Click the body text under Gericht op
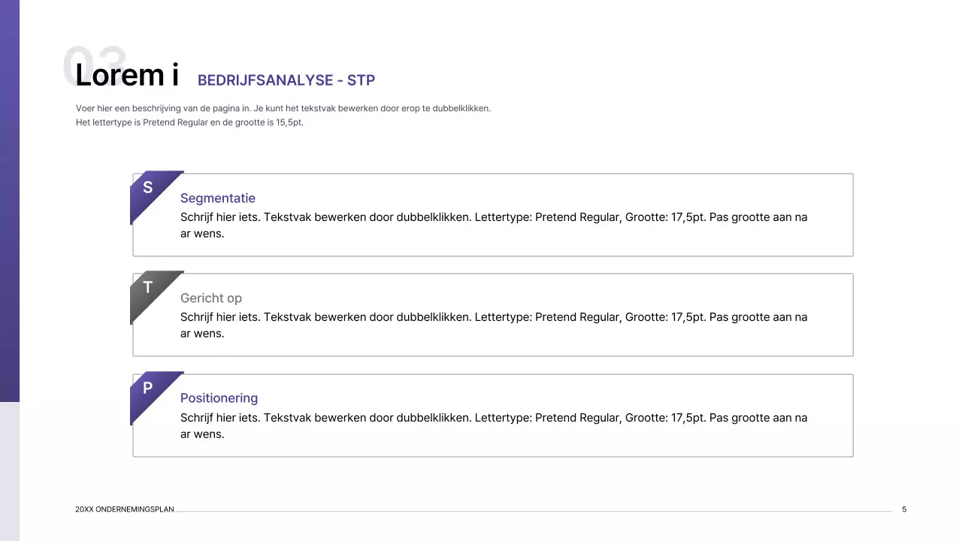 pyautogui.click(x=493, y=325)
